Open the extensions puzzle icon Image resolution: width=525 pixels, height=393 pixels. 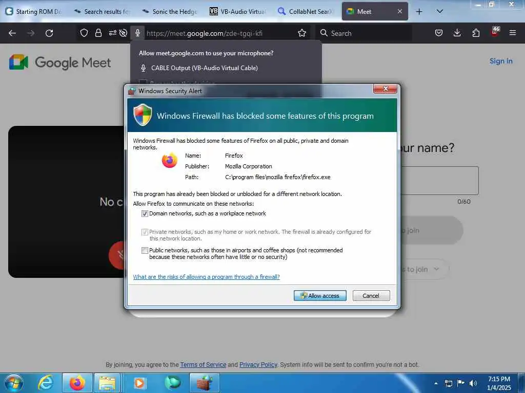click(476, 33)
